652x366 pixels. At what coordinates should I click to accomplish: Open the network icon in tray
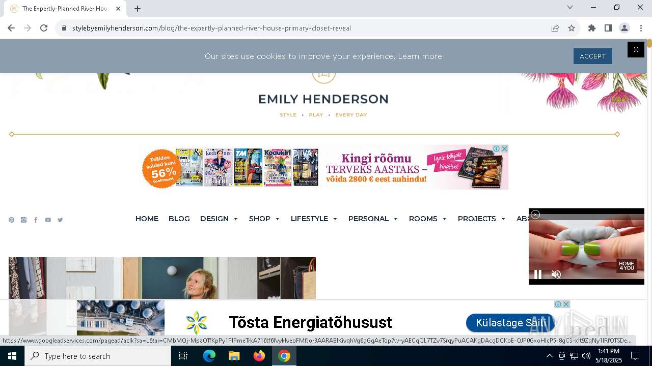tap(574, 356)
